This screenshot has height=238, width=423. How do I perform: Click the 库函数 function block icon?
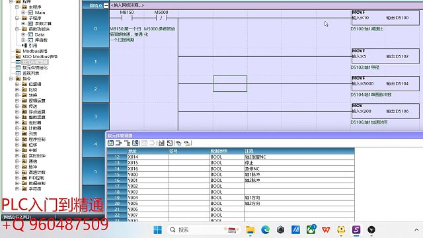[x=30, y=40]
